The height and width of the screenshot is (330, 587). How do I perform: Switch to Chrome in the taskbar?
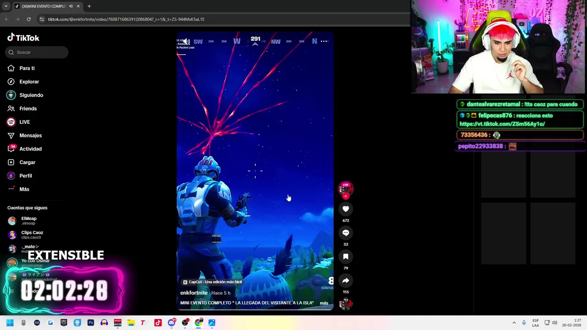pyautogui.click(x=199, y=323)
